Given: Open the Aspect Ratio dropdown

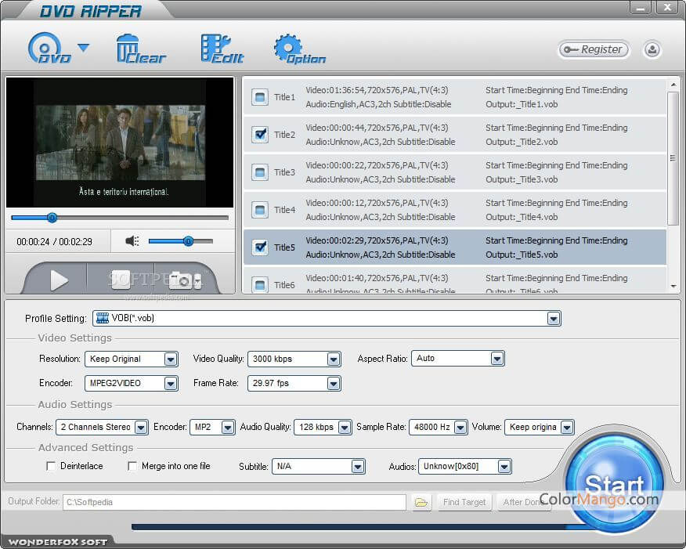Looking at the screenshot, I should pyautogui.click(x=496, y=359).
